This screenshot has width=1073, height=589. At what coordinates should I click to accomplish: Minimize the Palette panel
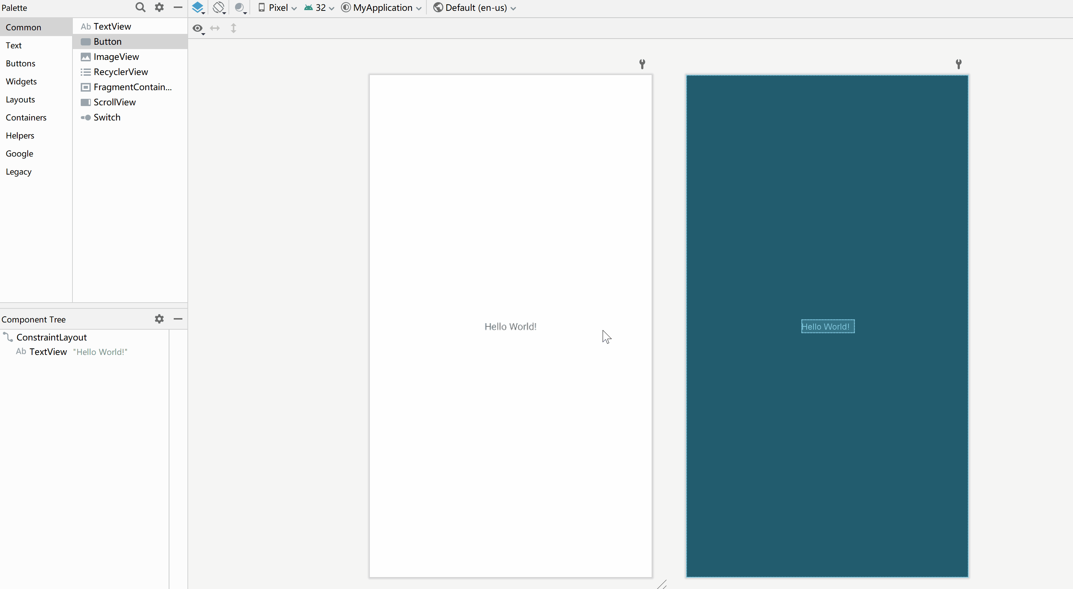click(178, 8)
